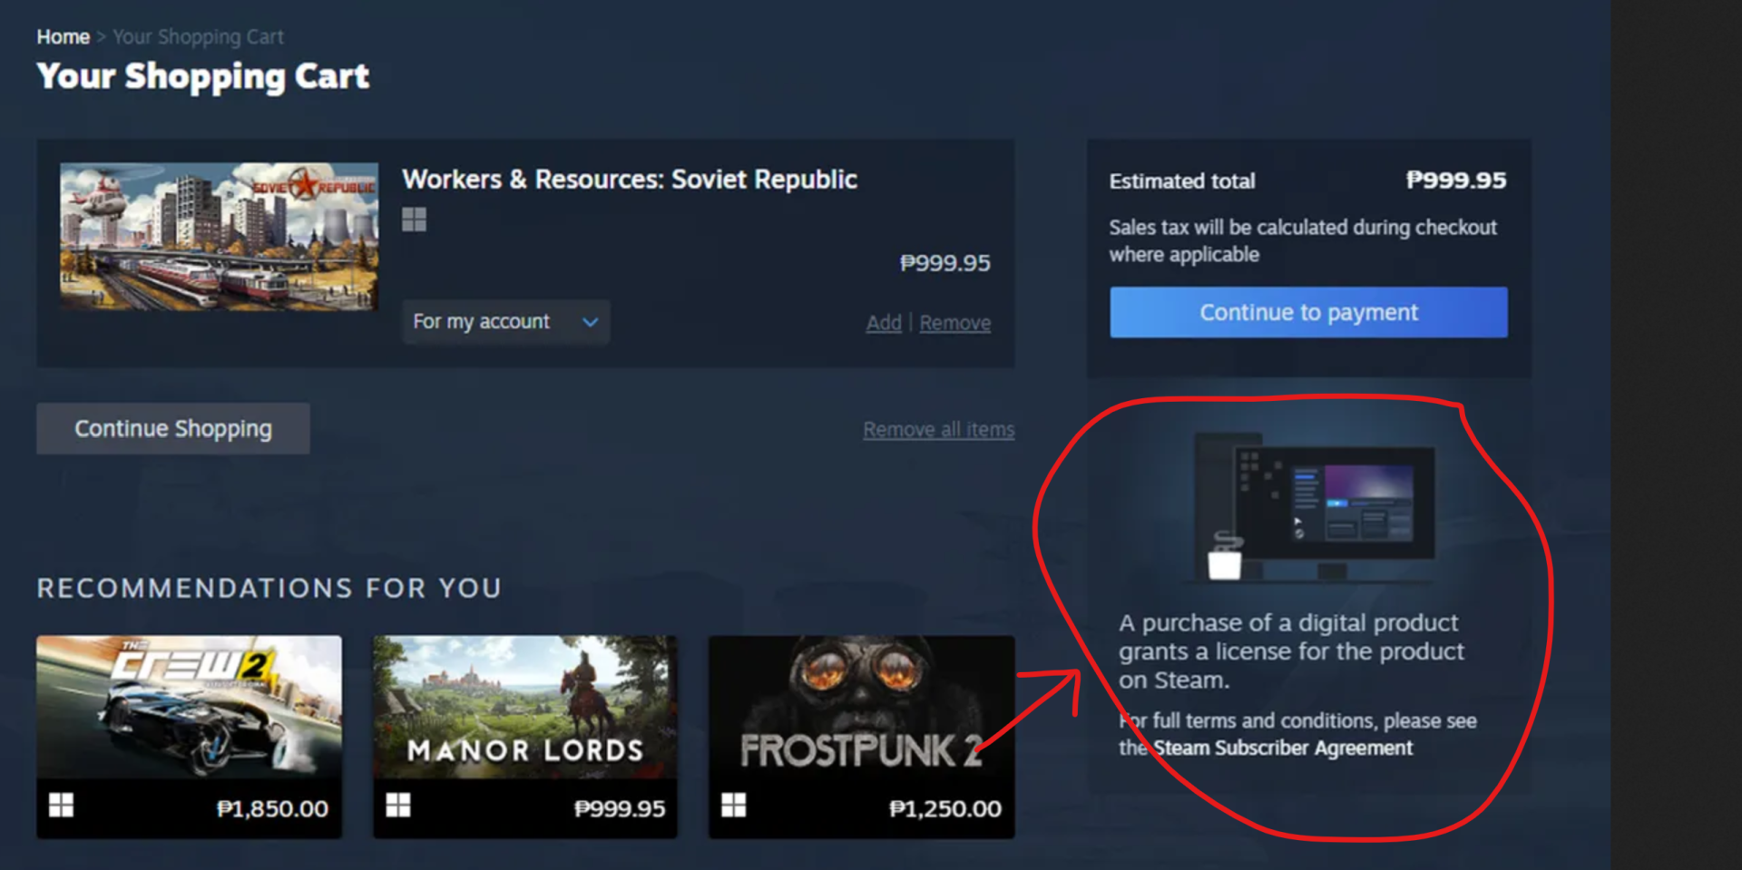Click the Workers & Resources: Soviet Republic title
Viewport: 1742px width, 870px height.
629,180
